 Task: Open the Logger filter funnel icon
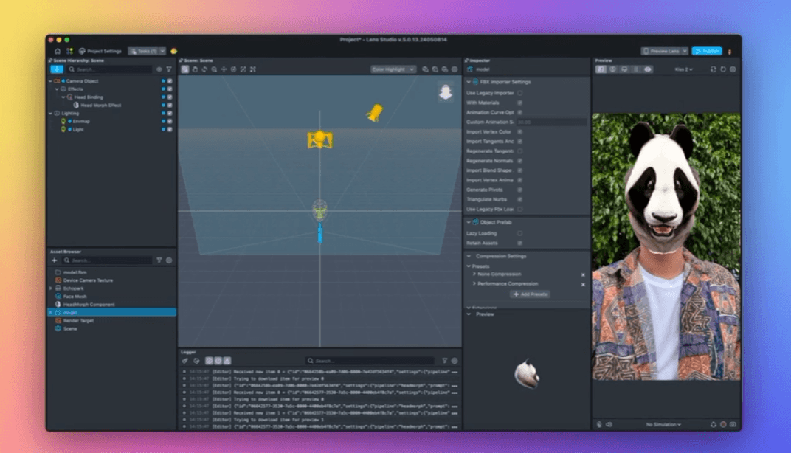coord(444,361)
